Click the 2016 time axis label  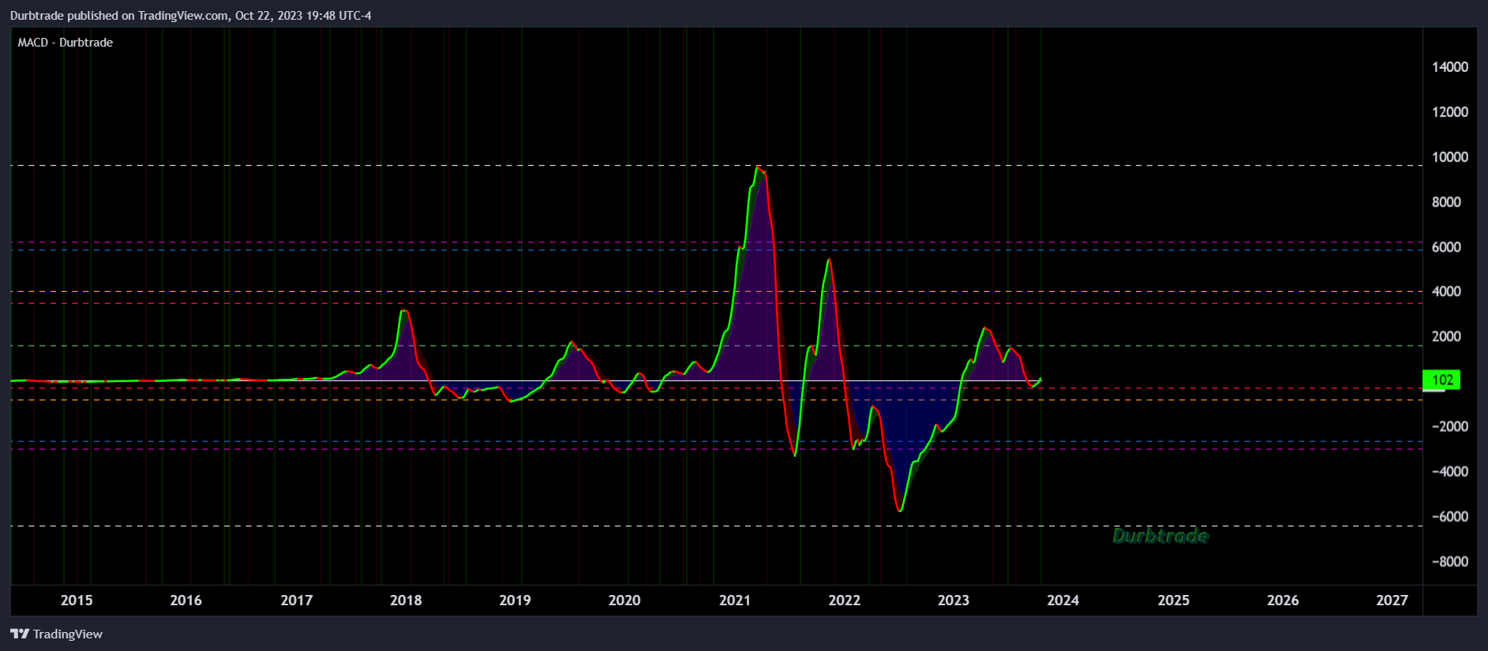(x=186, y=600)
